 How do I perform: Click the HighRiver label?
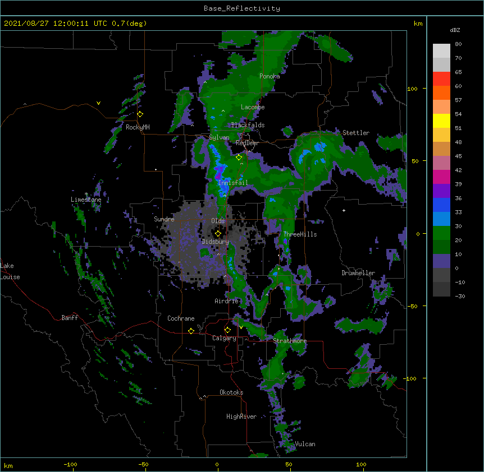coord(241,417)
